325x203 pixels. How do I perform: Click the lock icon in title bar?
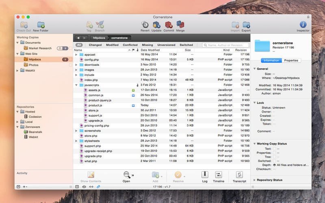pos(308,17)
